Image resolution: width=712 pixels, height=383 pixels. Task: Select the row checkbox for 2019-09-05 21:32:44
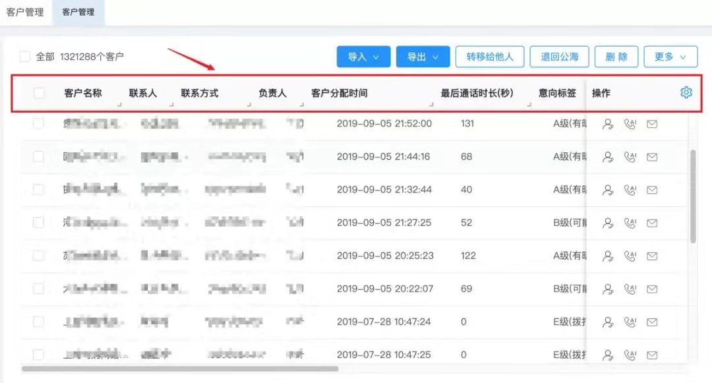coord(39,189)
